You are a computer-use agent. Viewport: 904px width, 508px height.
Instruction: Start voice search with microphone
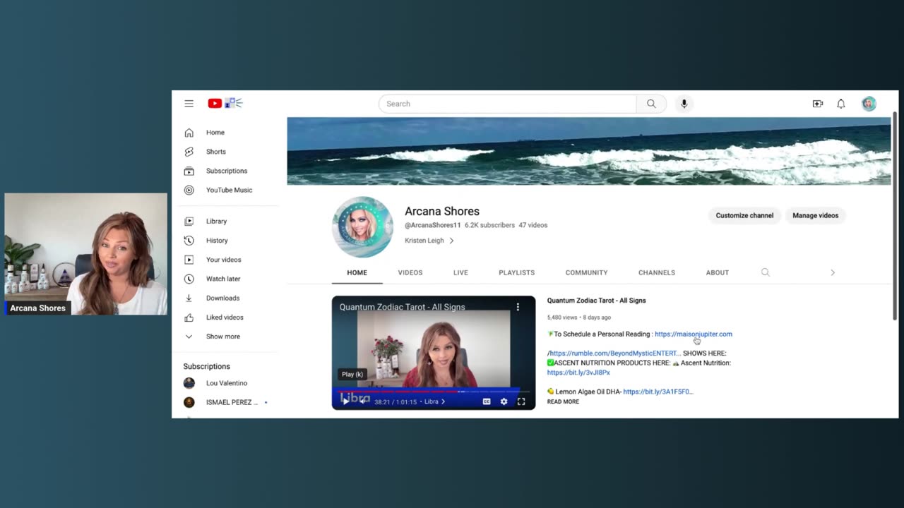pyautogui.click(x=684, y=104)
